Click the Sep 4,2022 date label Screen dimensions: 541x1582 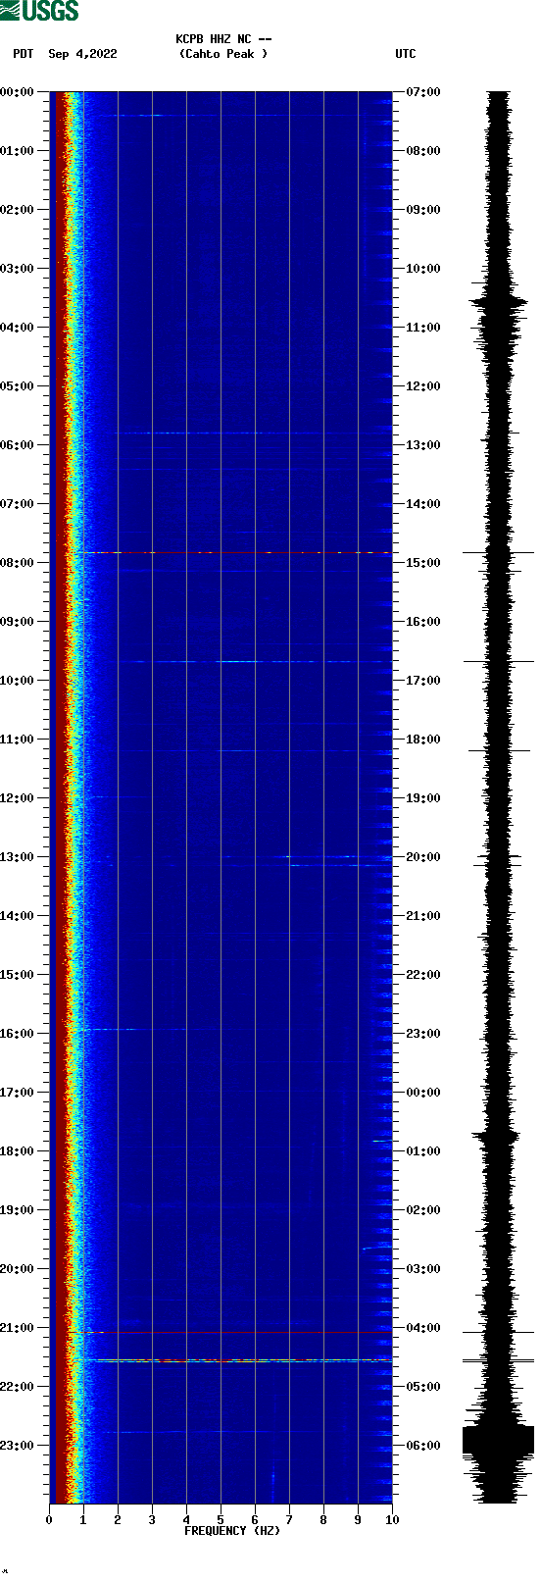[x=82, y=54]
